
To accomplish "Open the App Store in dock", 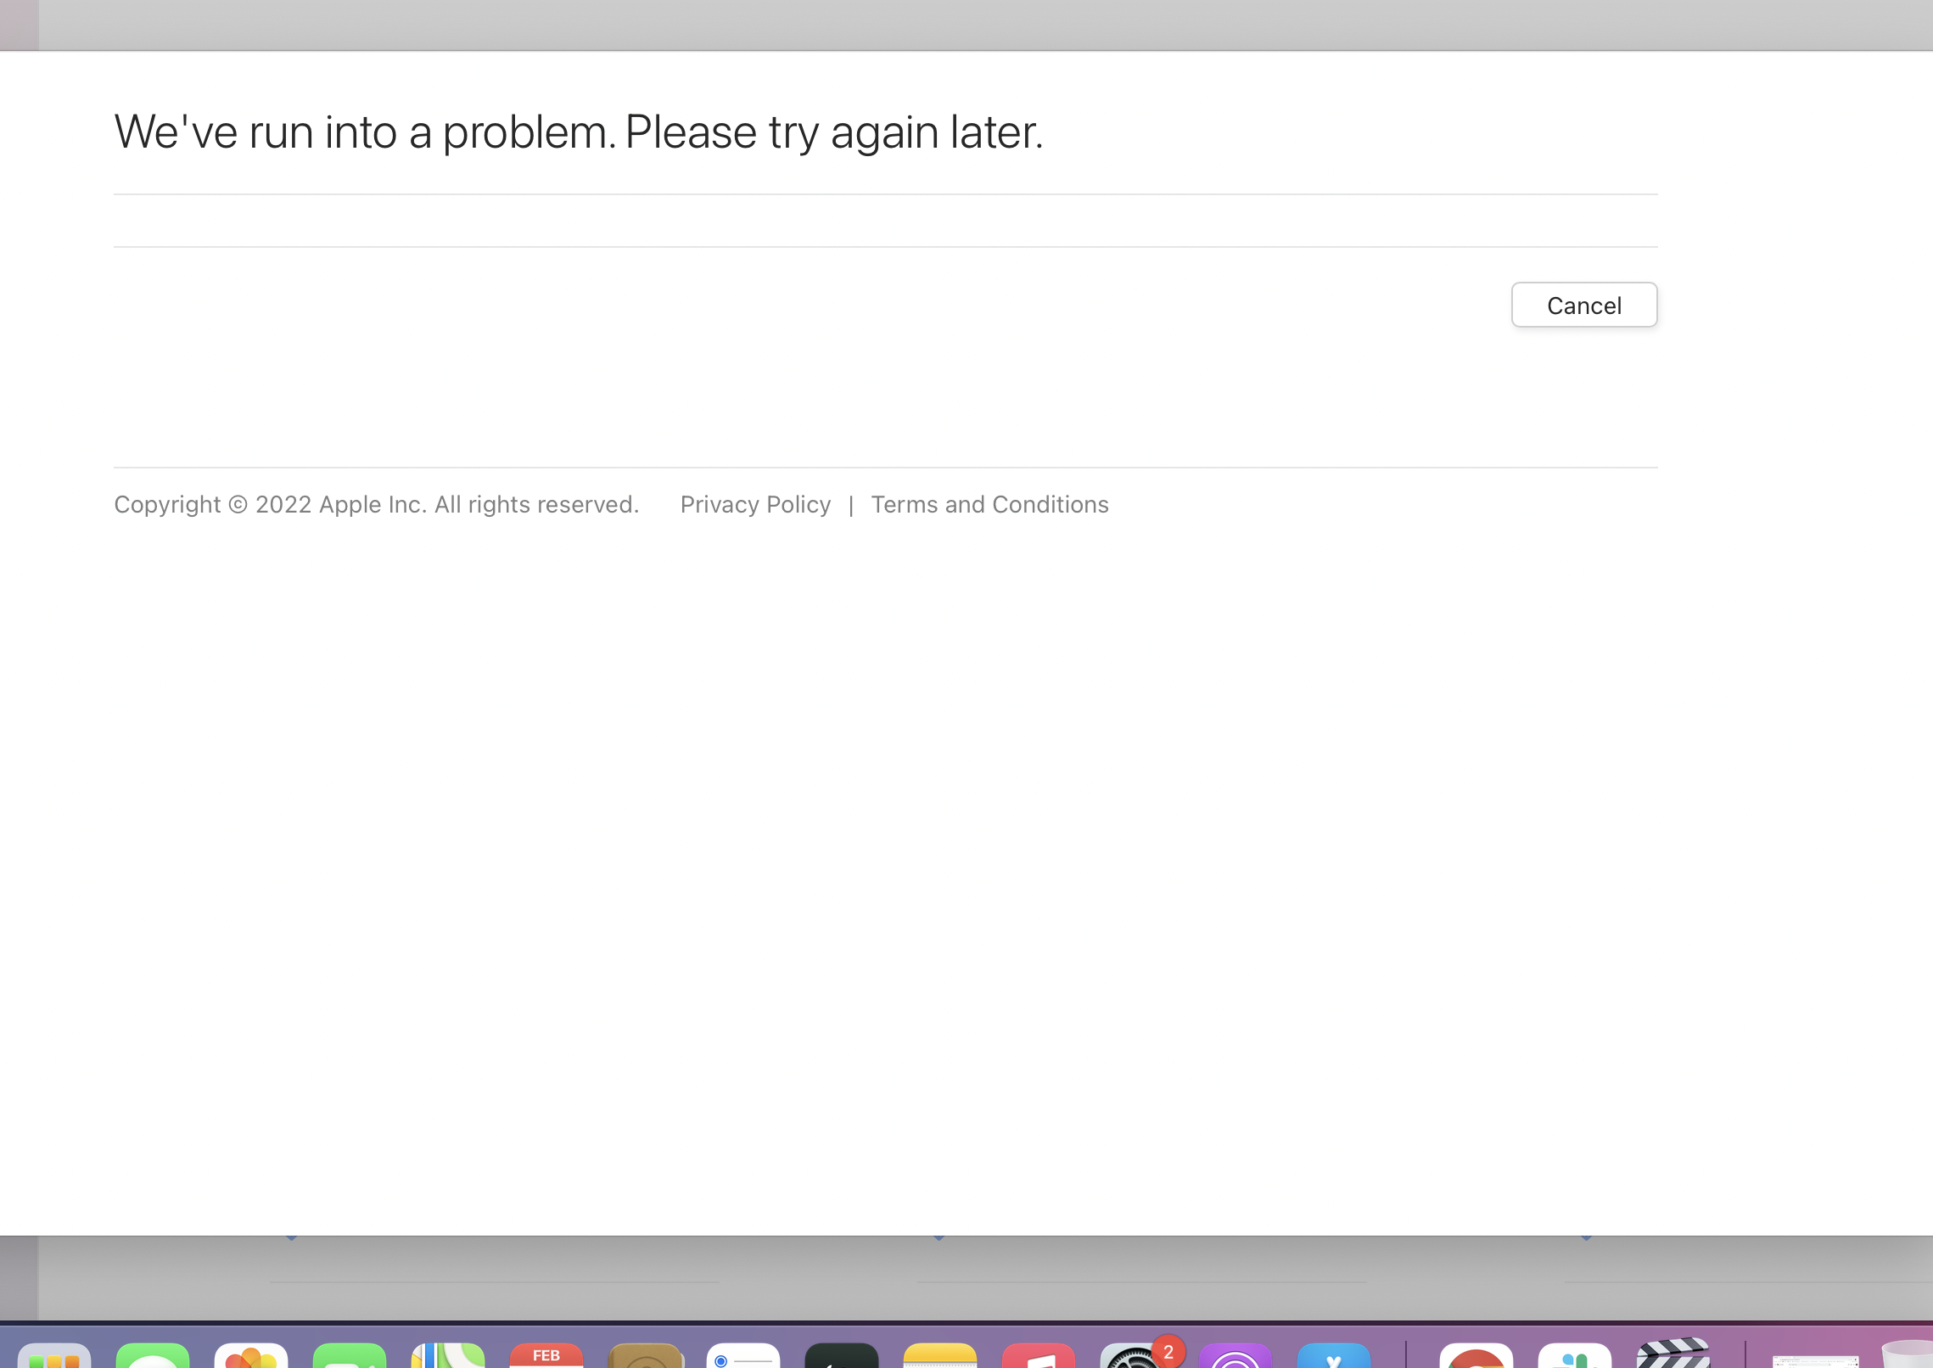I will (x=1334, y=1356).
